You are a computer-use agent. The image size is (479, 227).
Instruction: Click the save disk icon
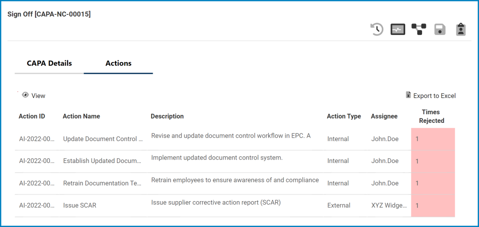[x=440, y=30]
